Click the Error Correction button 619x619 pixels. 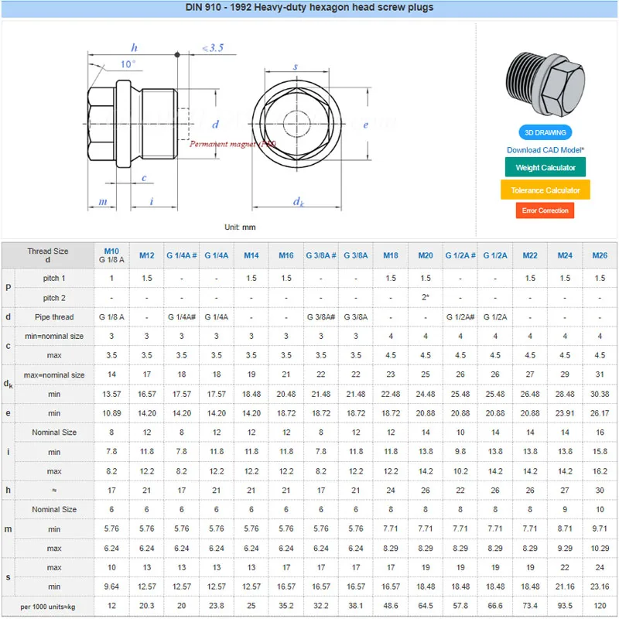pyautogui.click(x=544, y=210)
